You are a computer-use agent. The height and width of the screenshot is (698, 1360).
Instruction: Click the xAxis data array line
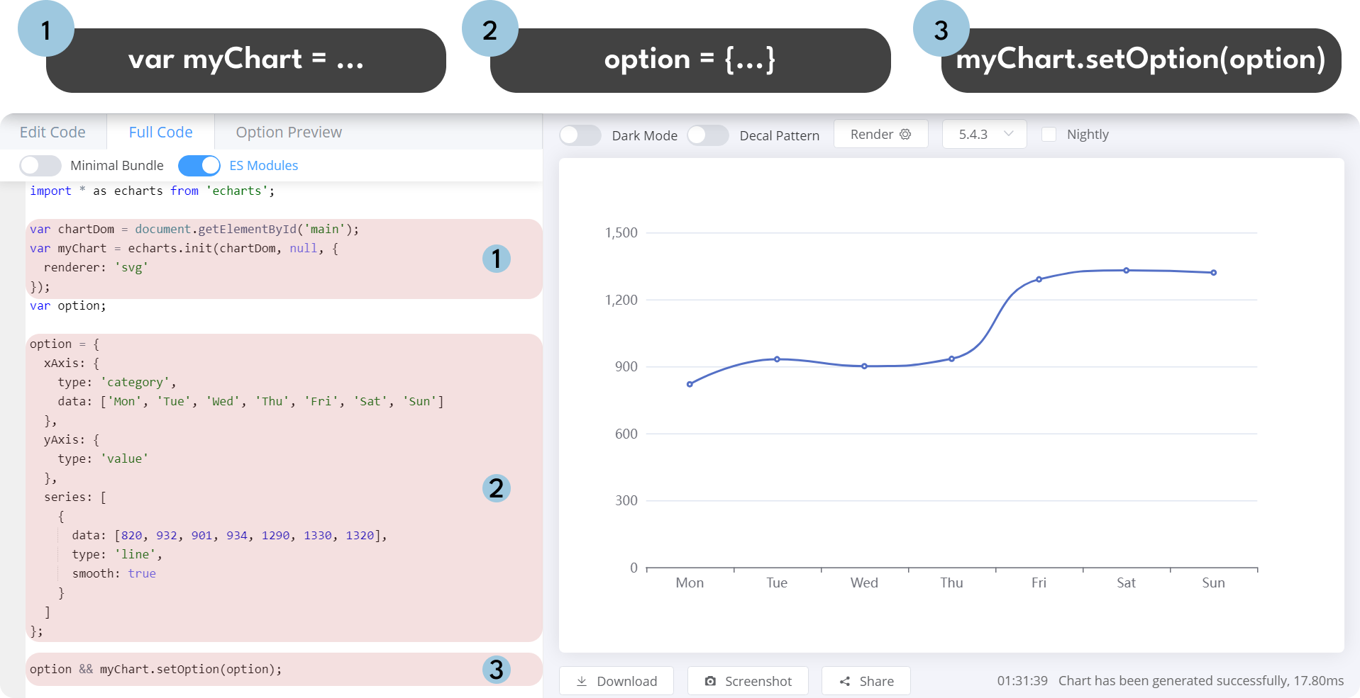pos(250,401)
